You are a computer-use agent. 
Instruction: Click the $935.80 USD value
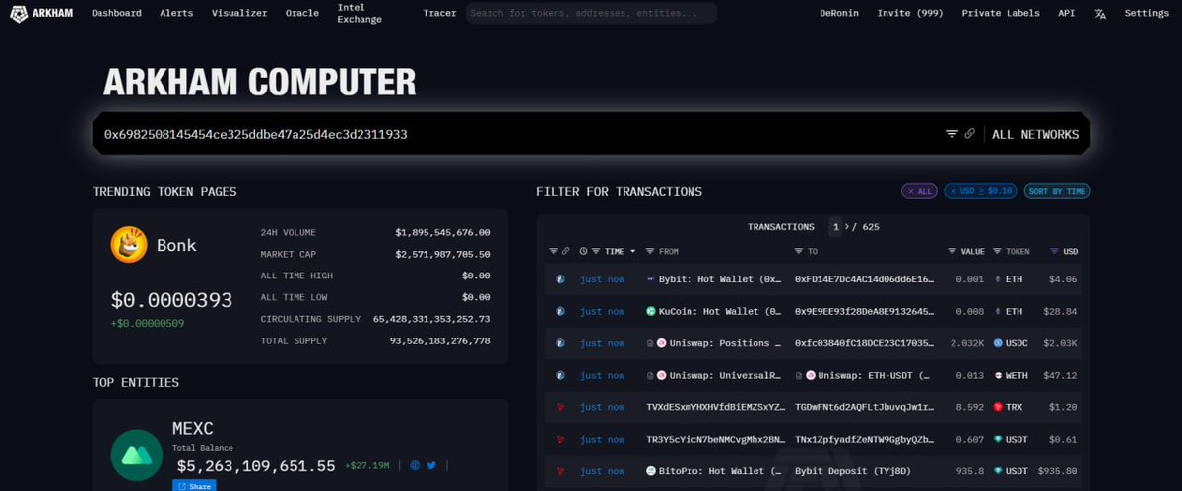tap(1056, 471)
